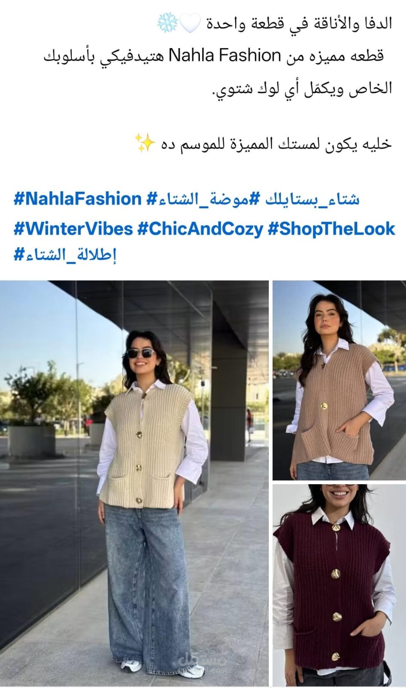Open the #WinterVibes hashtag

click(73, 228)
